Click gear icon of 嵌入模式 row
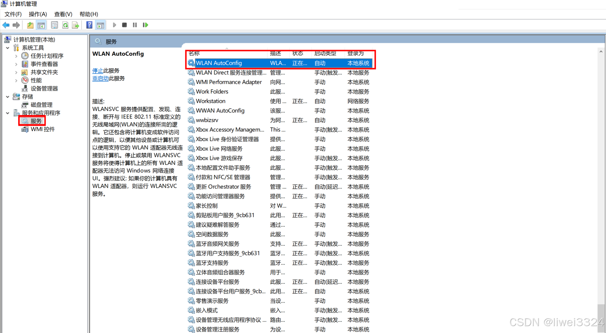The image size is (606, 333). click(x=191, y=310)
